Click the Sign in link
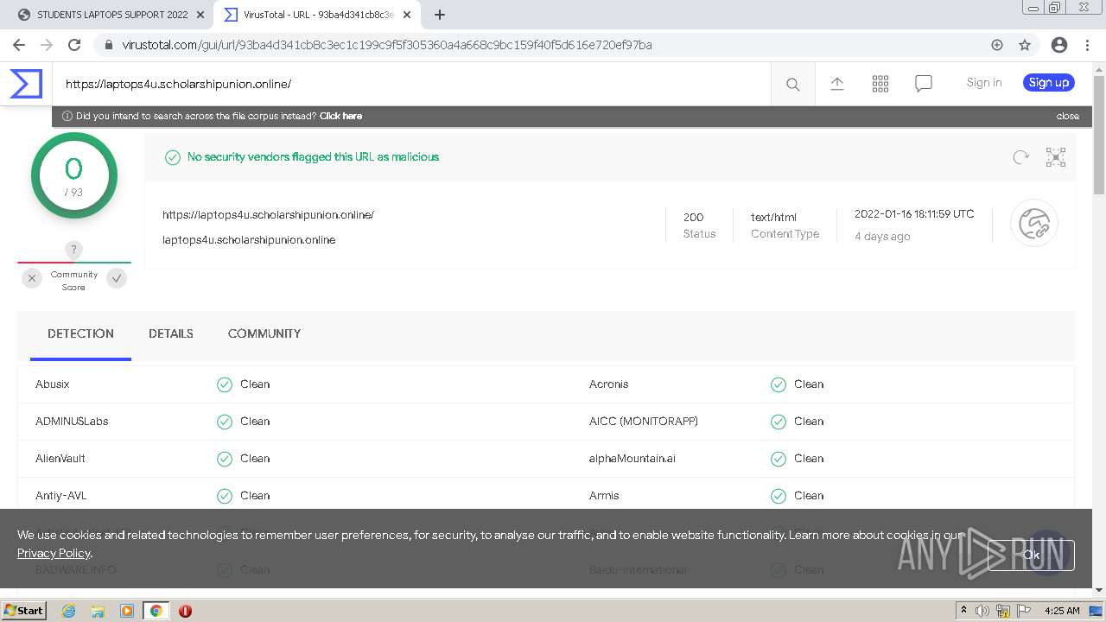This screenshot has height=622, width=1106. [984, 83]
